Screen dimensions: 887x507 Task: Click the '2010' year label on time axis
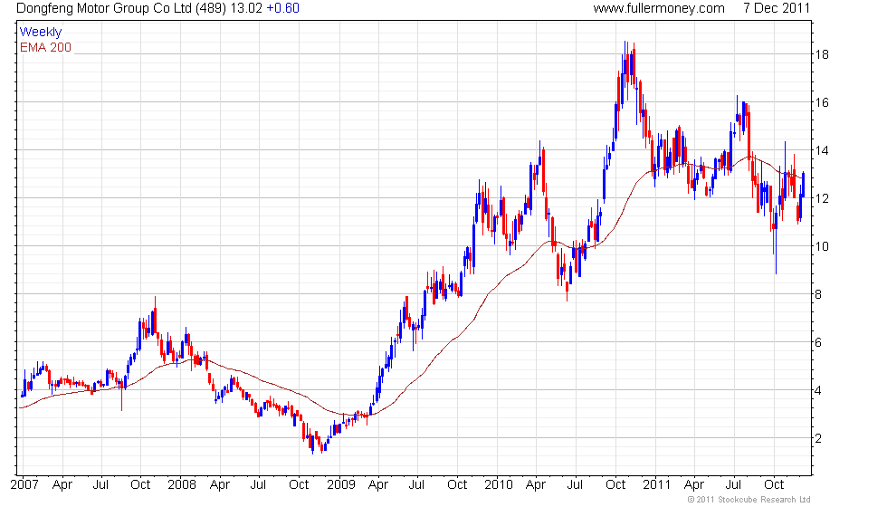(499, 485)
